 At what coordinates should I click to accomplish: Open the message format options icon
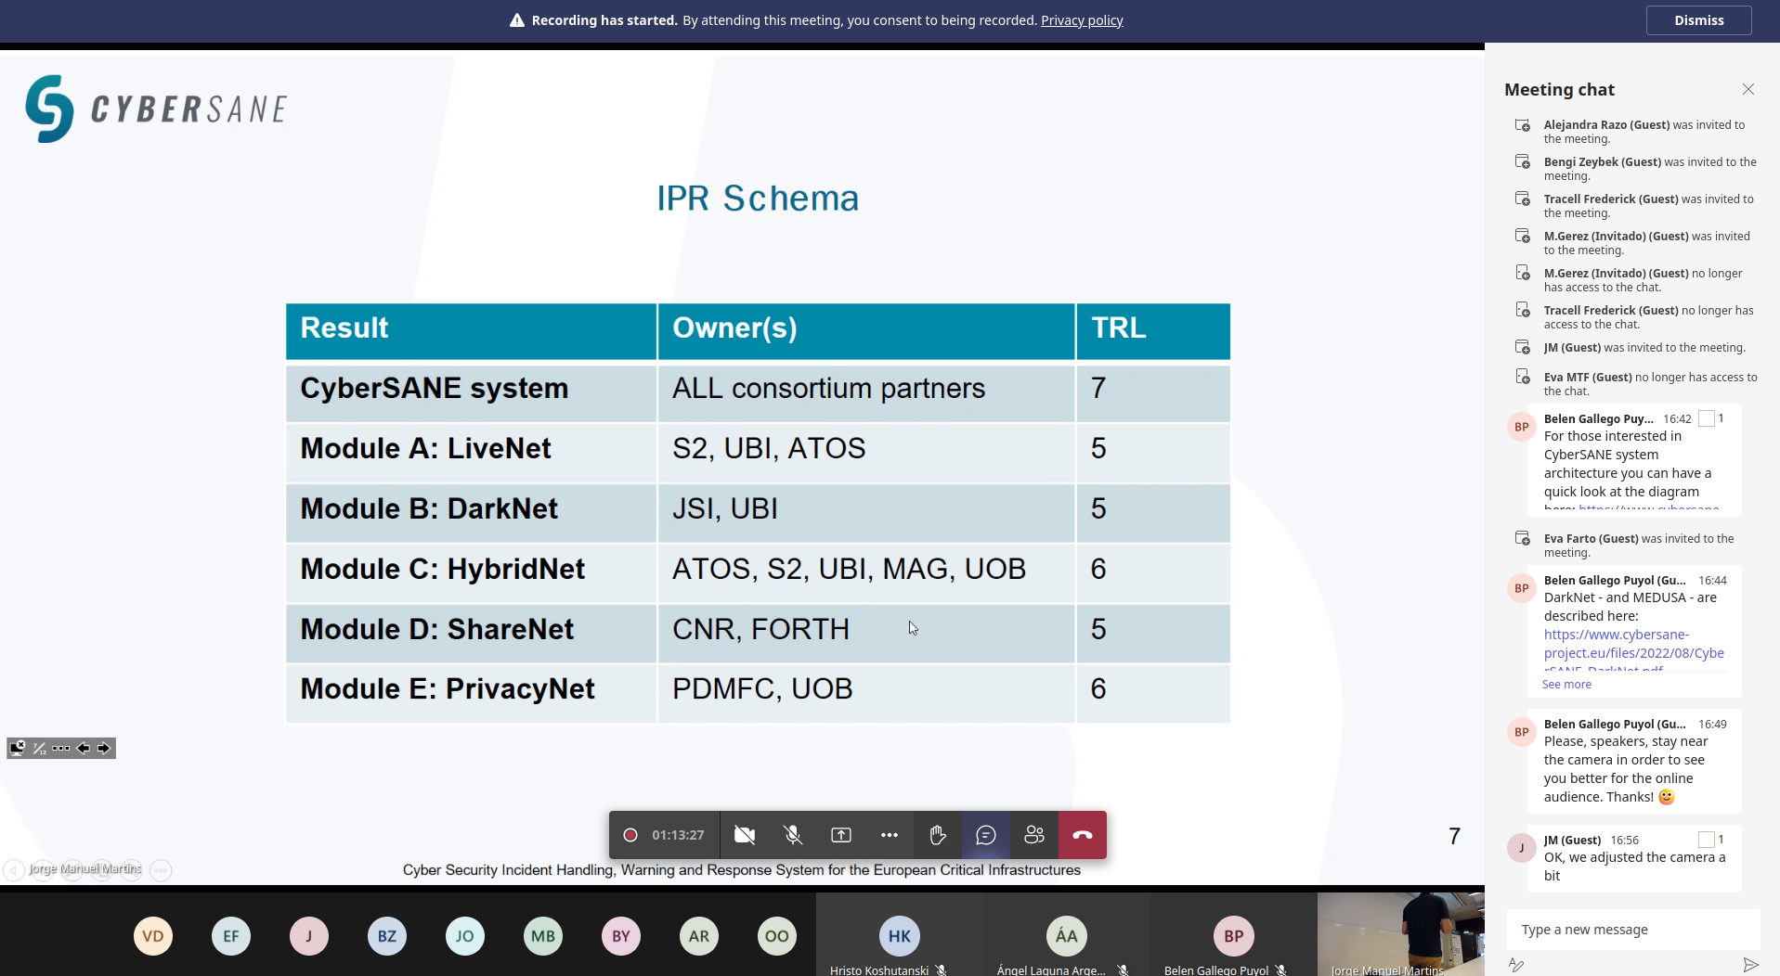1516,965
